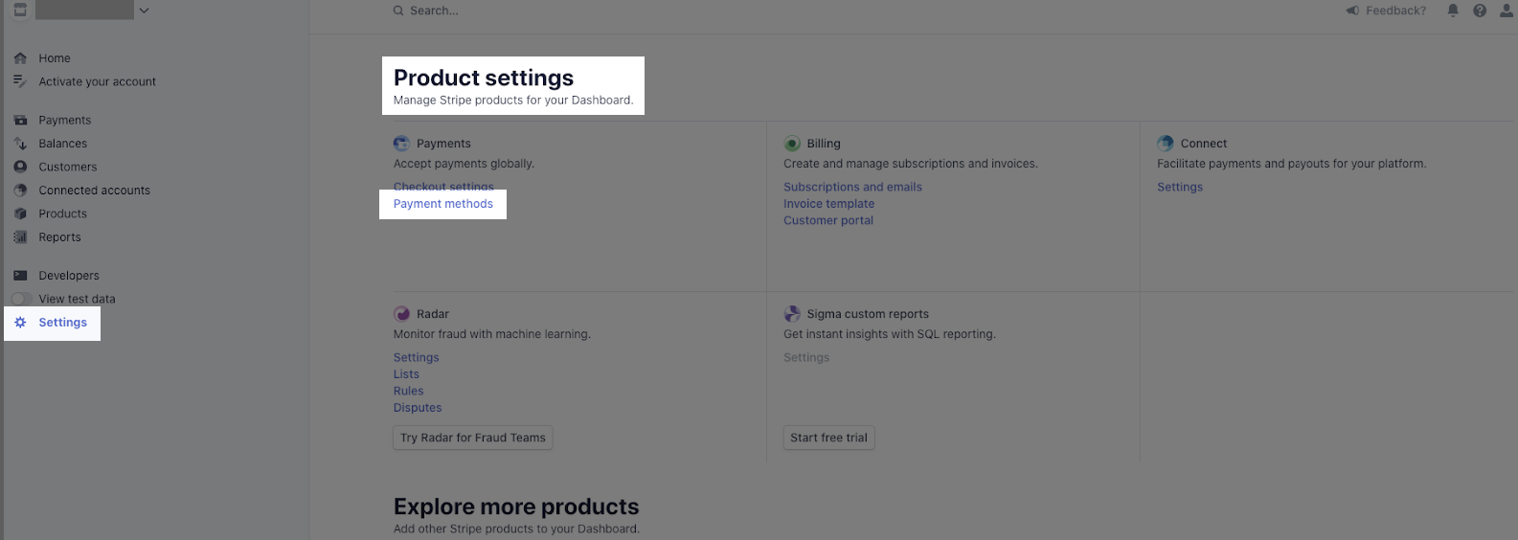Select Products in the sidebar
The width and height of the screenshot is (1518, 540).
coord(63,214)
